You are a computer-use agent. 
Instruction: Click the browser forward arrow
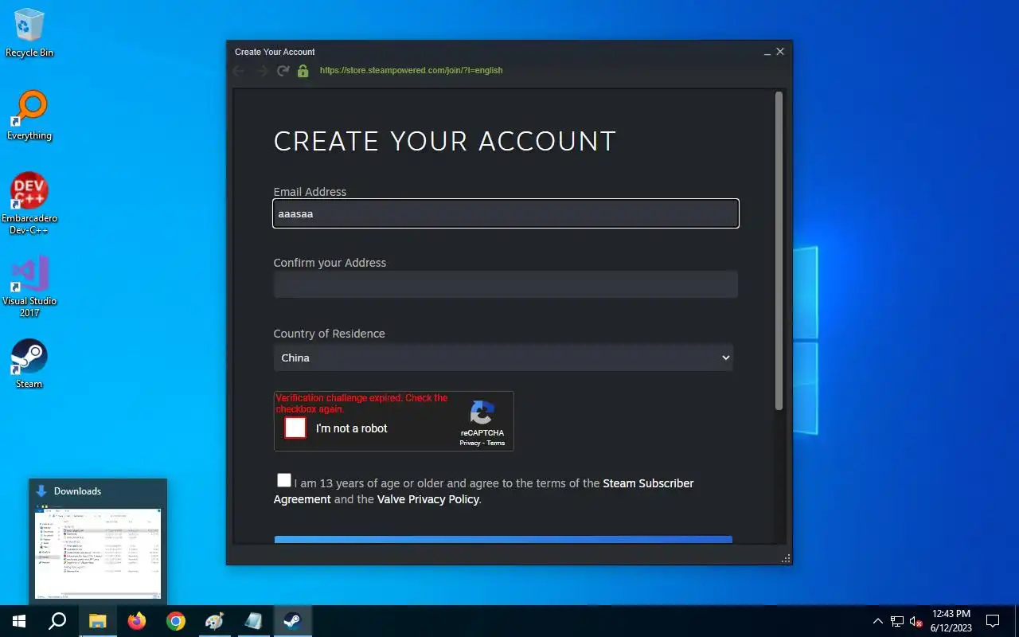[263, 71]
